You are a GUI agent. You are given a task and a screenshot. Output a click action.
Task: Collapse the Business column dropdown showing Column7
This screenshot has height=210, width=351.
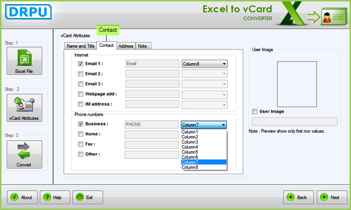point(204,125)
